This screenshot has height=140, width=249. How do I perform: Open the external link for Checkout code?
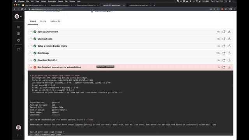pyautogui.click(x=224, y=39)
